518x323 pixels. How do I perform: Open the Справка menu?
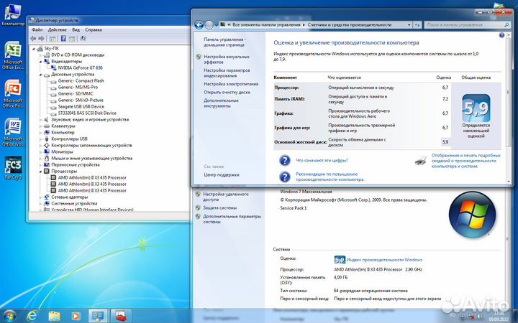click(94, 29)
